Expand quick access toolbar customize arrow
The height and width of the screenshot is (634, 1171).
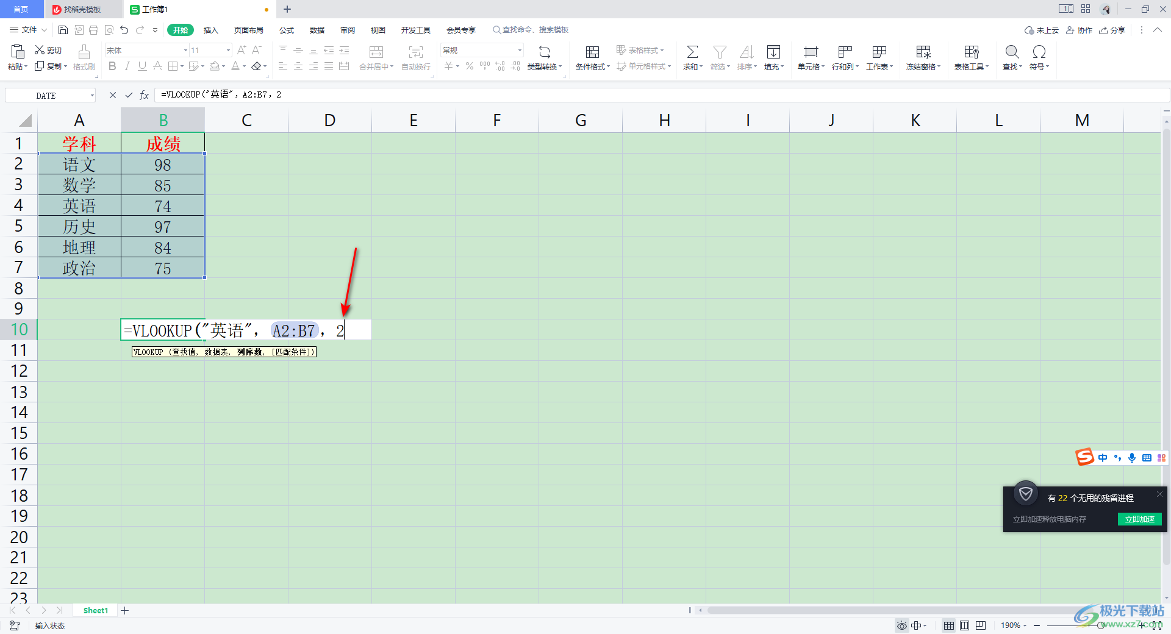click(155, 30)
